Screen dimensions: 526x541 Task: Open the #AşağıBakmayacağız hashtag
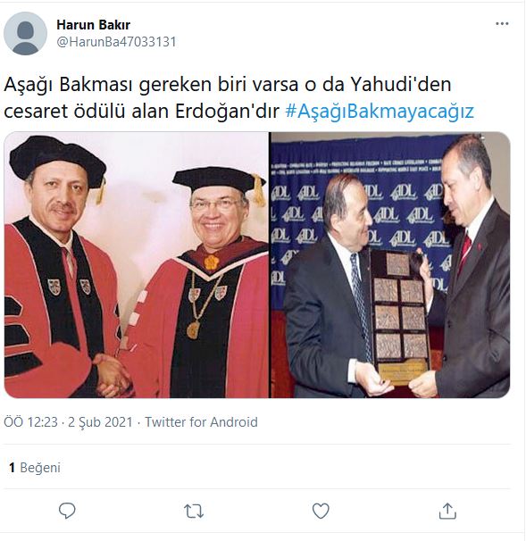(380, 112)
